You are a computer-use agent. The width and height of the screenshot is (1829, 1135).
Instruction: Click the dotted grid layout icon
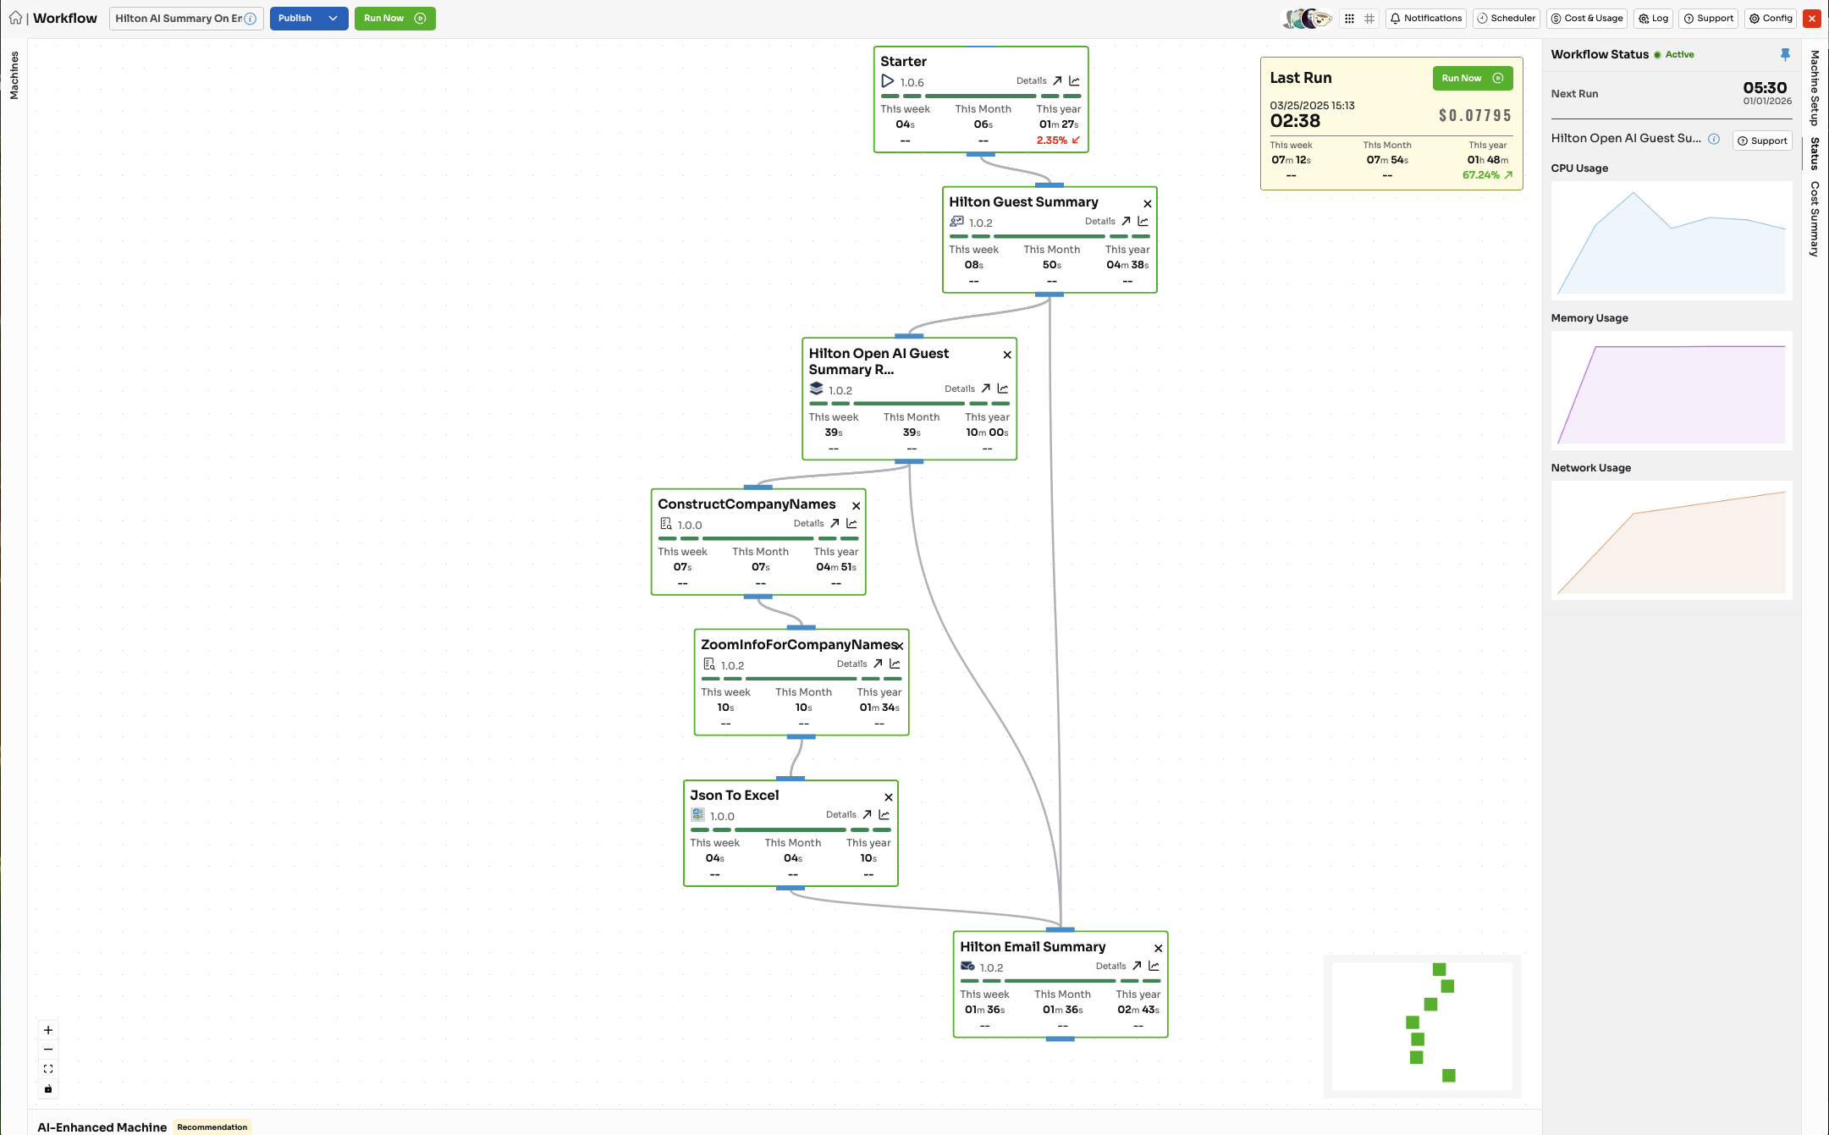click(x=1349, y=19)
